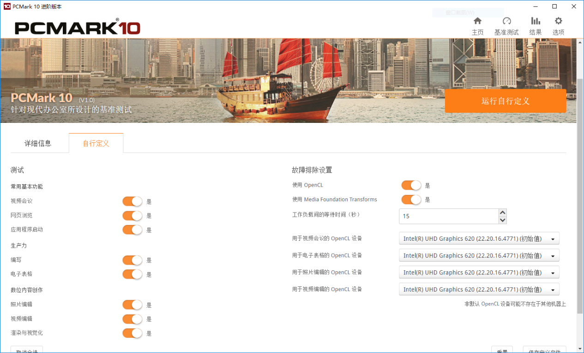Minimize the PCMark 10 window
Viewport: 584px width, 353px height.
536,6
